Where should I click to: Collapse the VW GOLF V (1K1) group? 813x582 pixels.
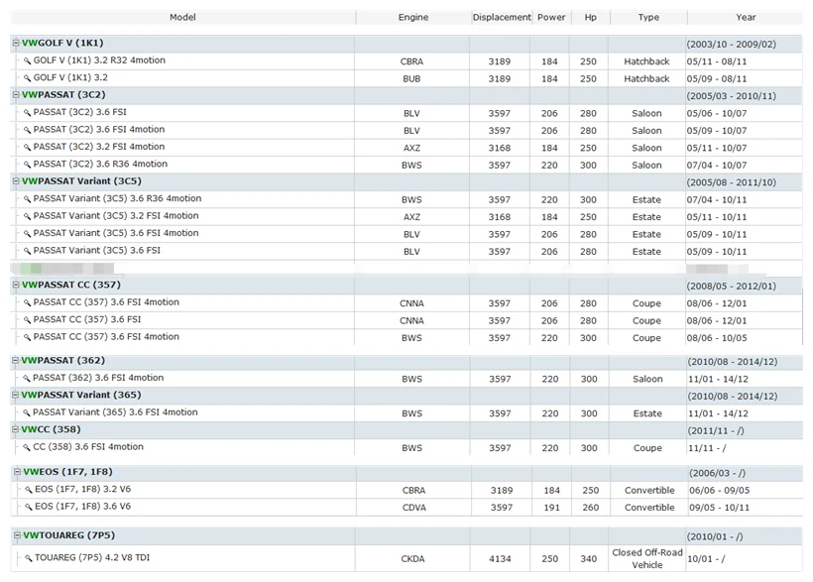coord(16,43)
